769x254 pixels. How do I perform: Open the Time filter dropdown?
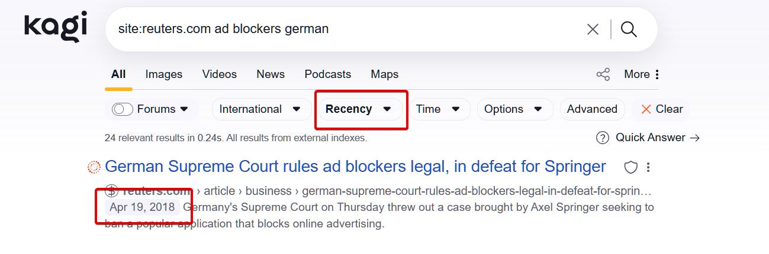[438, 109]
